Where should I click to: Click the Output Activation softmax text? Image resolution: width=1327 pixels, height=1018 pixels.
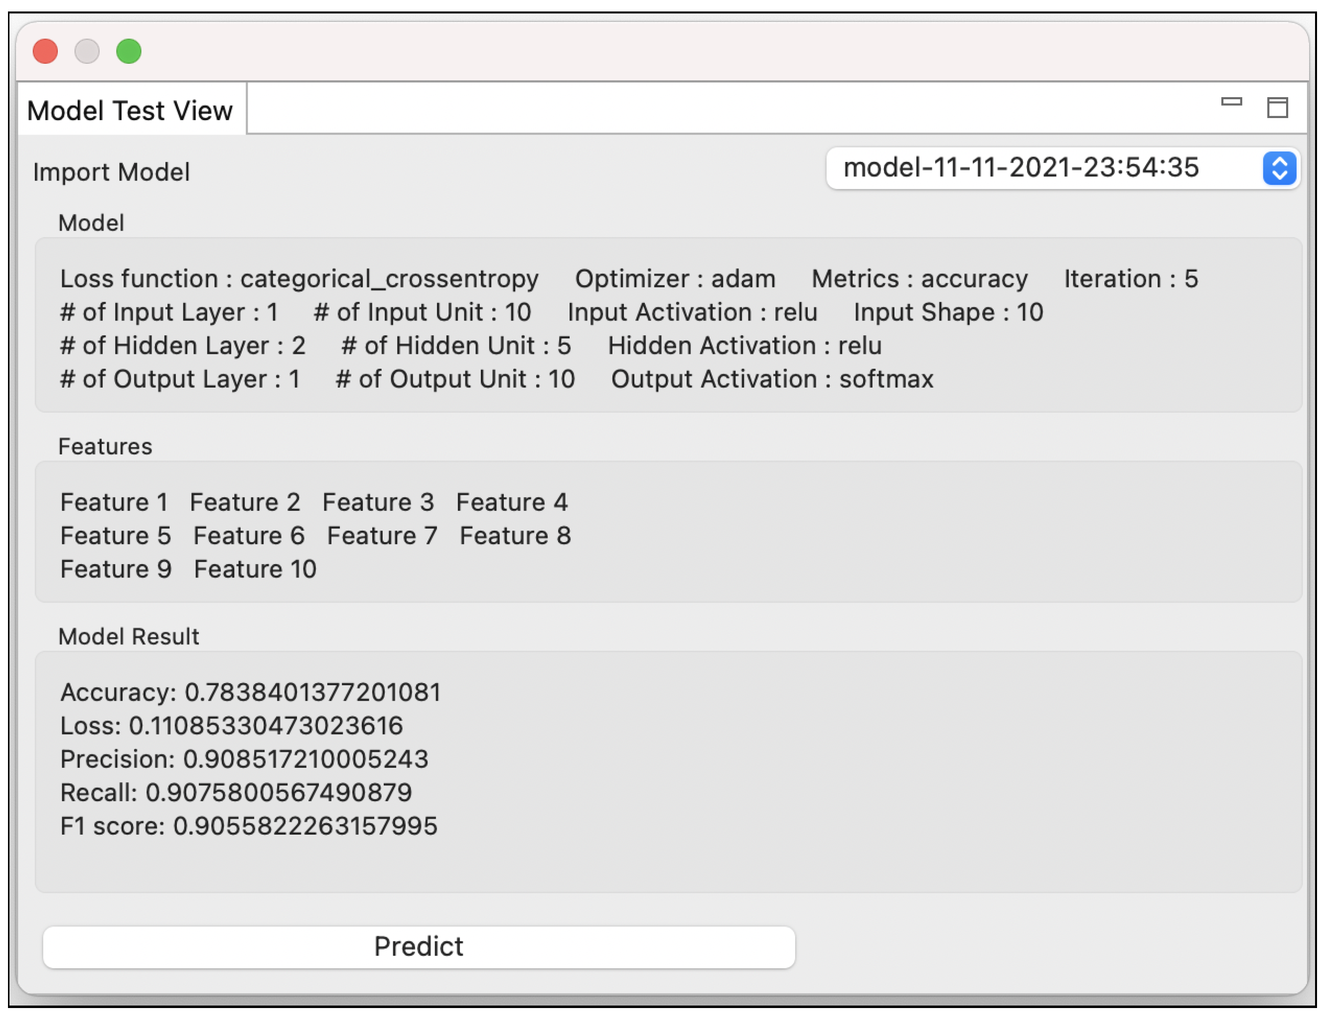coord(772,379)
